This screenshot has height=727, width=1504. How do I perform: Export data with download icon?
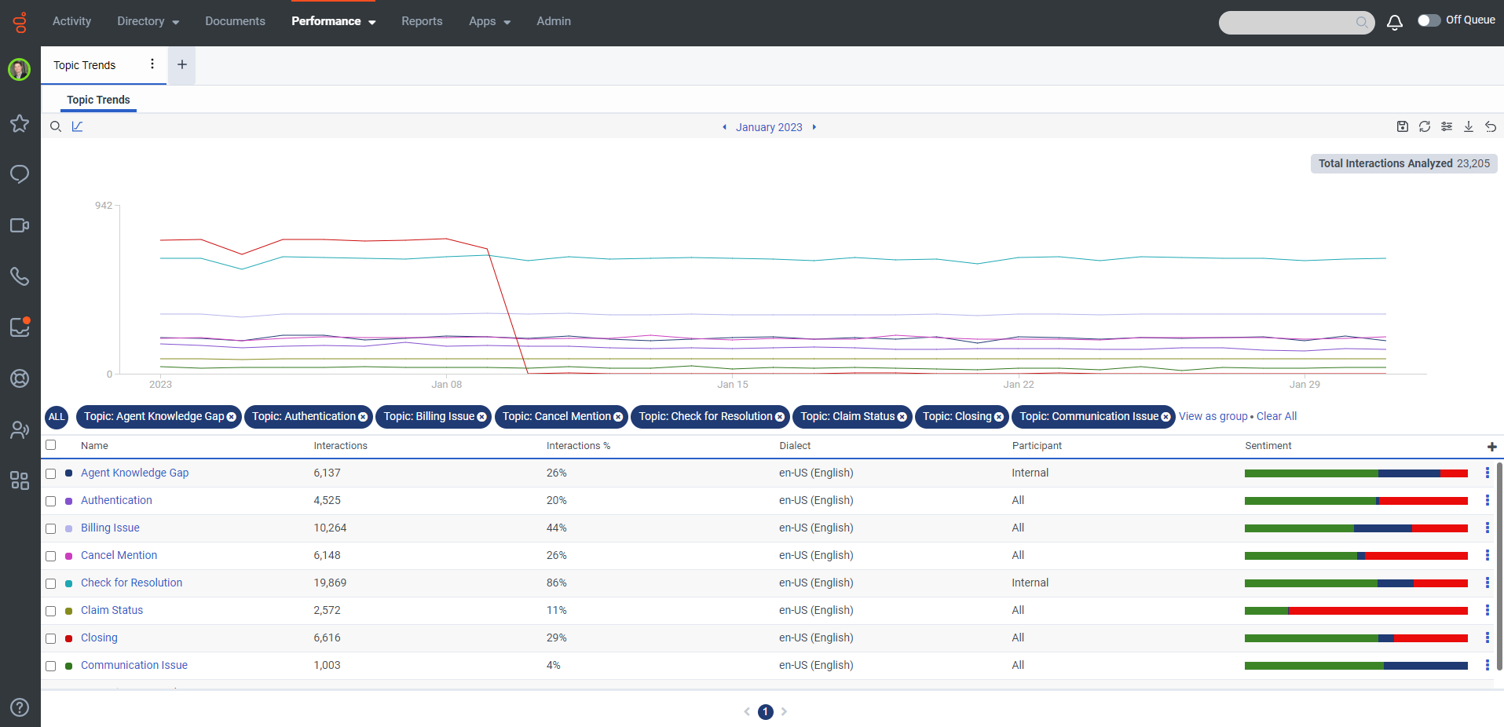[x=1468, y=126]
